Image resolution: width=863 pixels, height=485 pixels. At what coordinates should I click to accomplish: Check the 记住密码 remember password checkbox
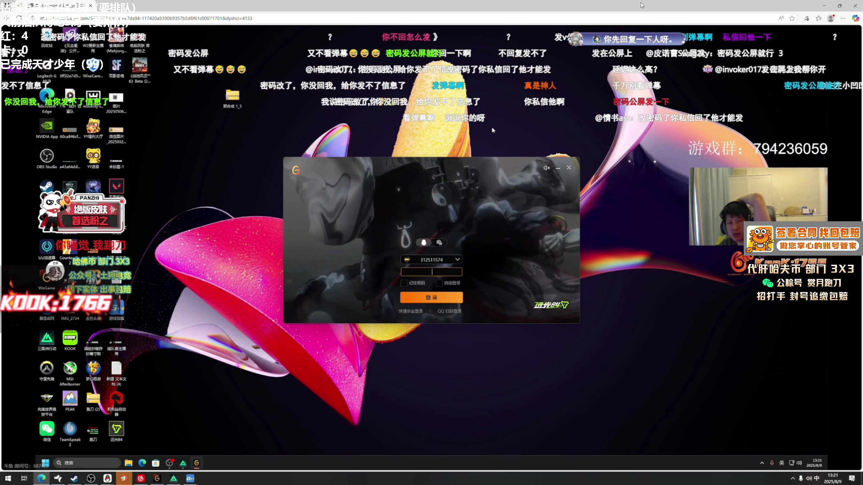(x=404, y=283)
